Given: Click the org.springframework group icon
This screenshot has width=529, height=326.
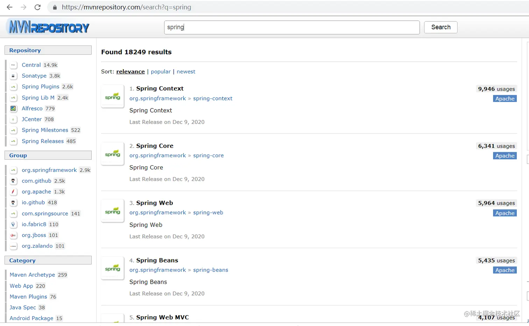Looking at the screenshot, I should 13,170.
